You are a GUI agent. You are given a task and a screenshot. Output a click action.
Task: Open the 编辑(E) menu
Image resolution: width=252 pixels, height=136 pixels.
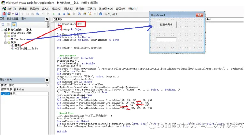click(x=23, y=9)
